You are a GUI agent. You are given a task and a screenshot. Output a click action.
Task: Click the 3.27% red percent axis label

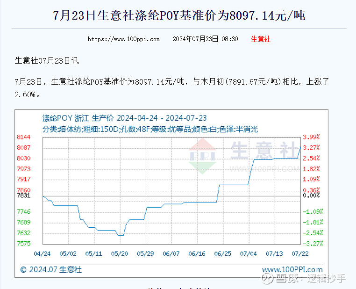tap(311, 148)
